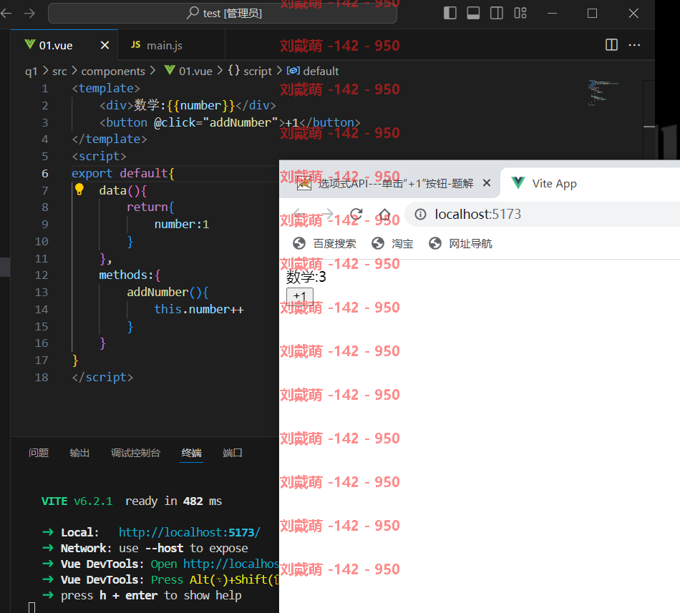Reload the browser page
This screenshot has width=680, height=613.
356,214
